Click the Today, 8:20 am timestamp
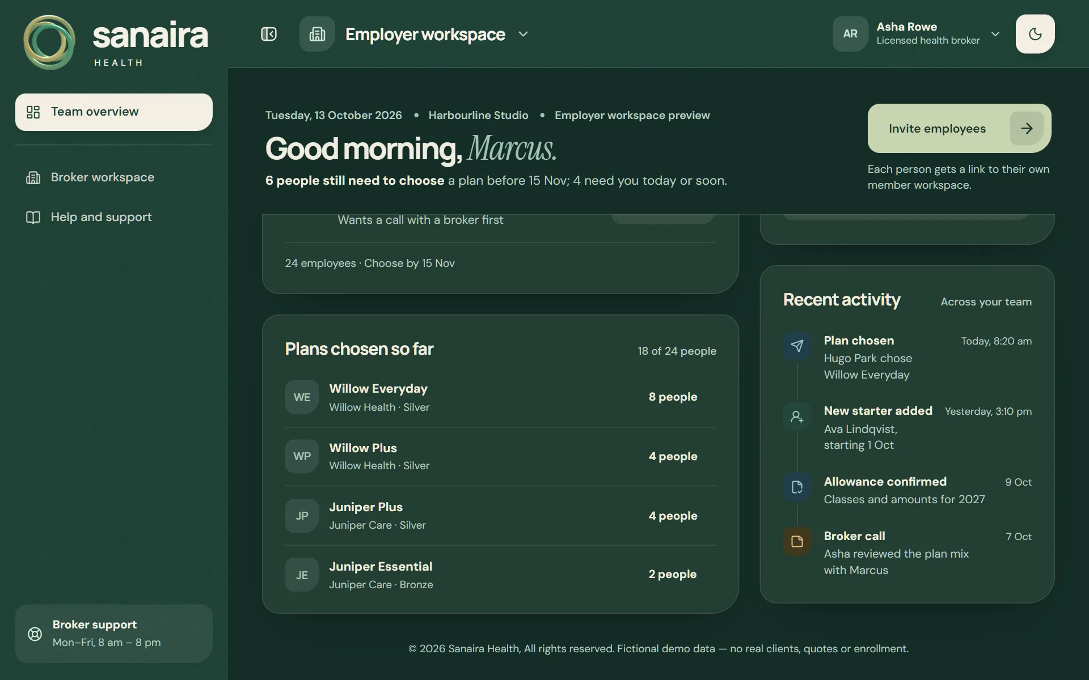Screen dimensions: 1089x680 click(x=996, y=341)
